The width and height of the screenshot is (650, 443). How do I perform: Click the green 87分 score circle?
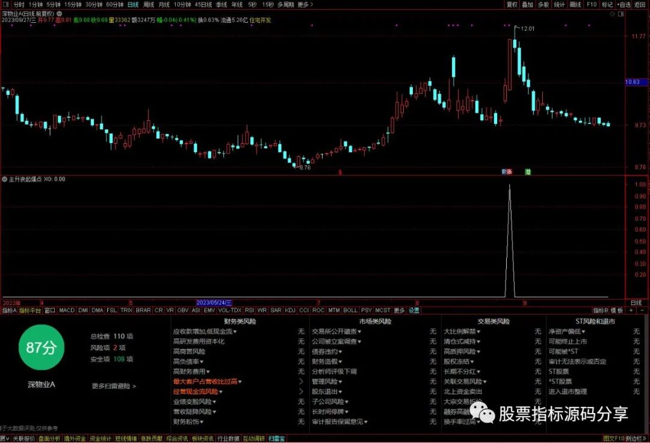point(41,347)
